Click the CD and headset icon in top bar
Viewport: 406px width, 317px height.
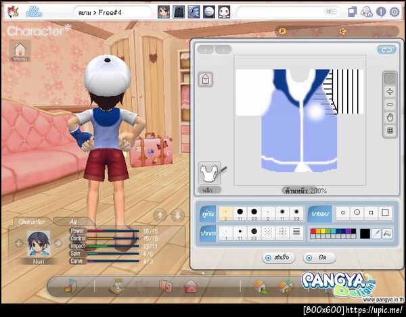point(366,12)
